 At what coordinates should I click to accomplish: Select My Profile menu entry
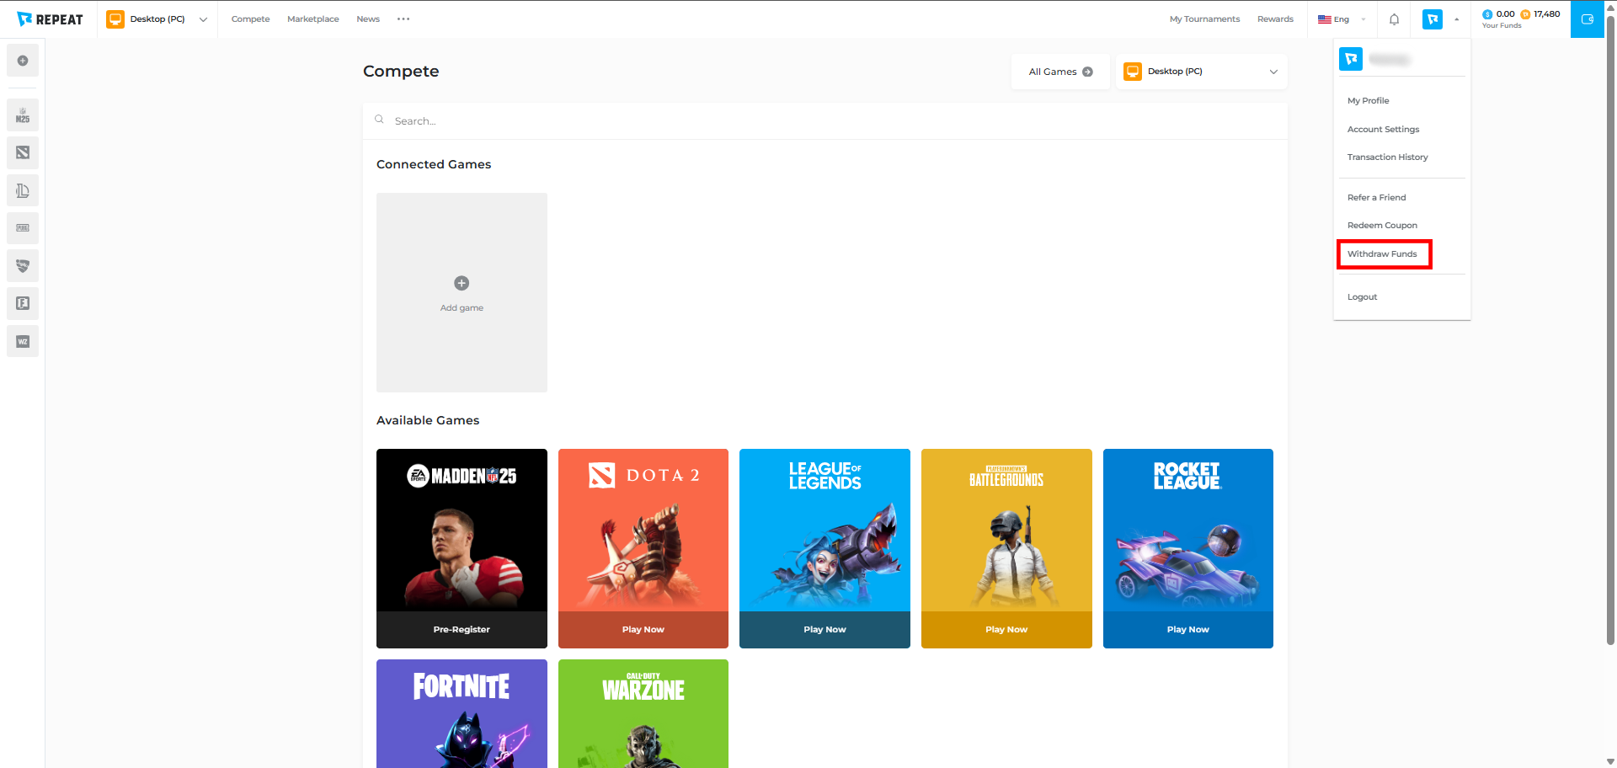[x=1368, y=100]
